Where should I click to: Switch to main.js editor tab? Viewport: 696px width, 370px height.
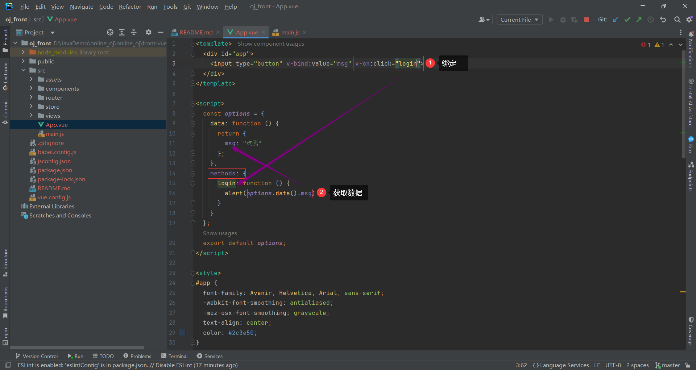pyautogui.click(x=290, y=32)
